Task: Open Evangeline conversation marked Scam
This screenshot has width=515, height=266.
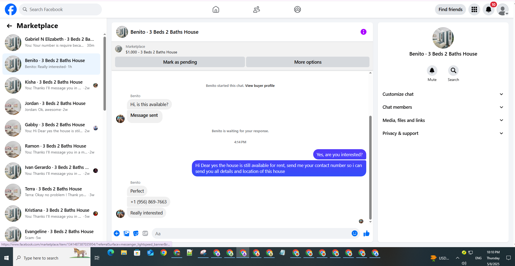Action: (x=51, y=234)
